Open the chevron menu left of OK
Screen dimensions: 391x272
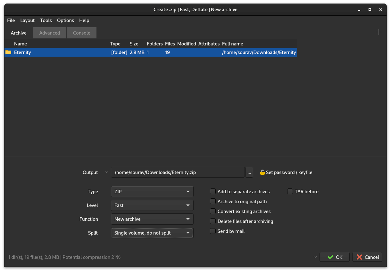click(315, 257)
